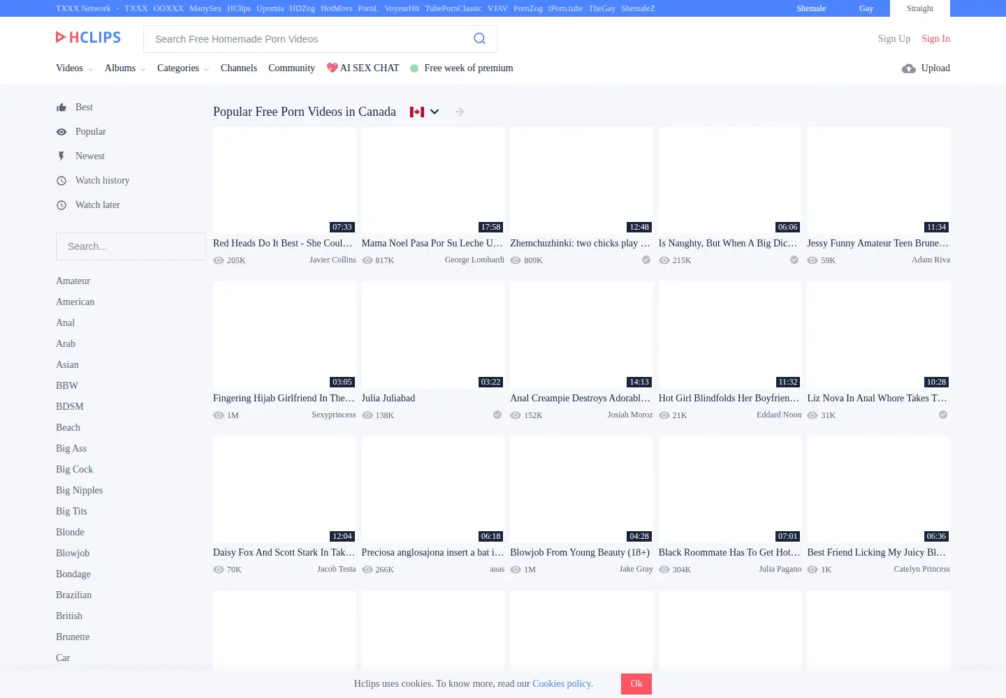Open uploader George Lombardi profile
The width and height of the screenshot is (1006, 698).
click(x=474, y=260)
